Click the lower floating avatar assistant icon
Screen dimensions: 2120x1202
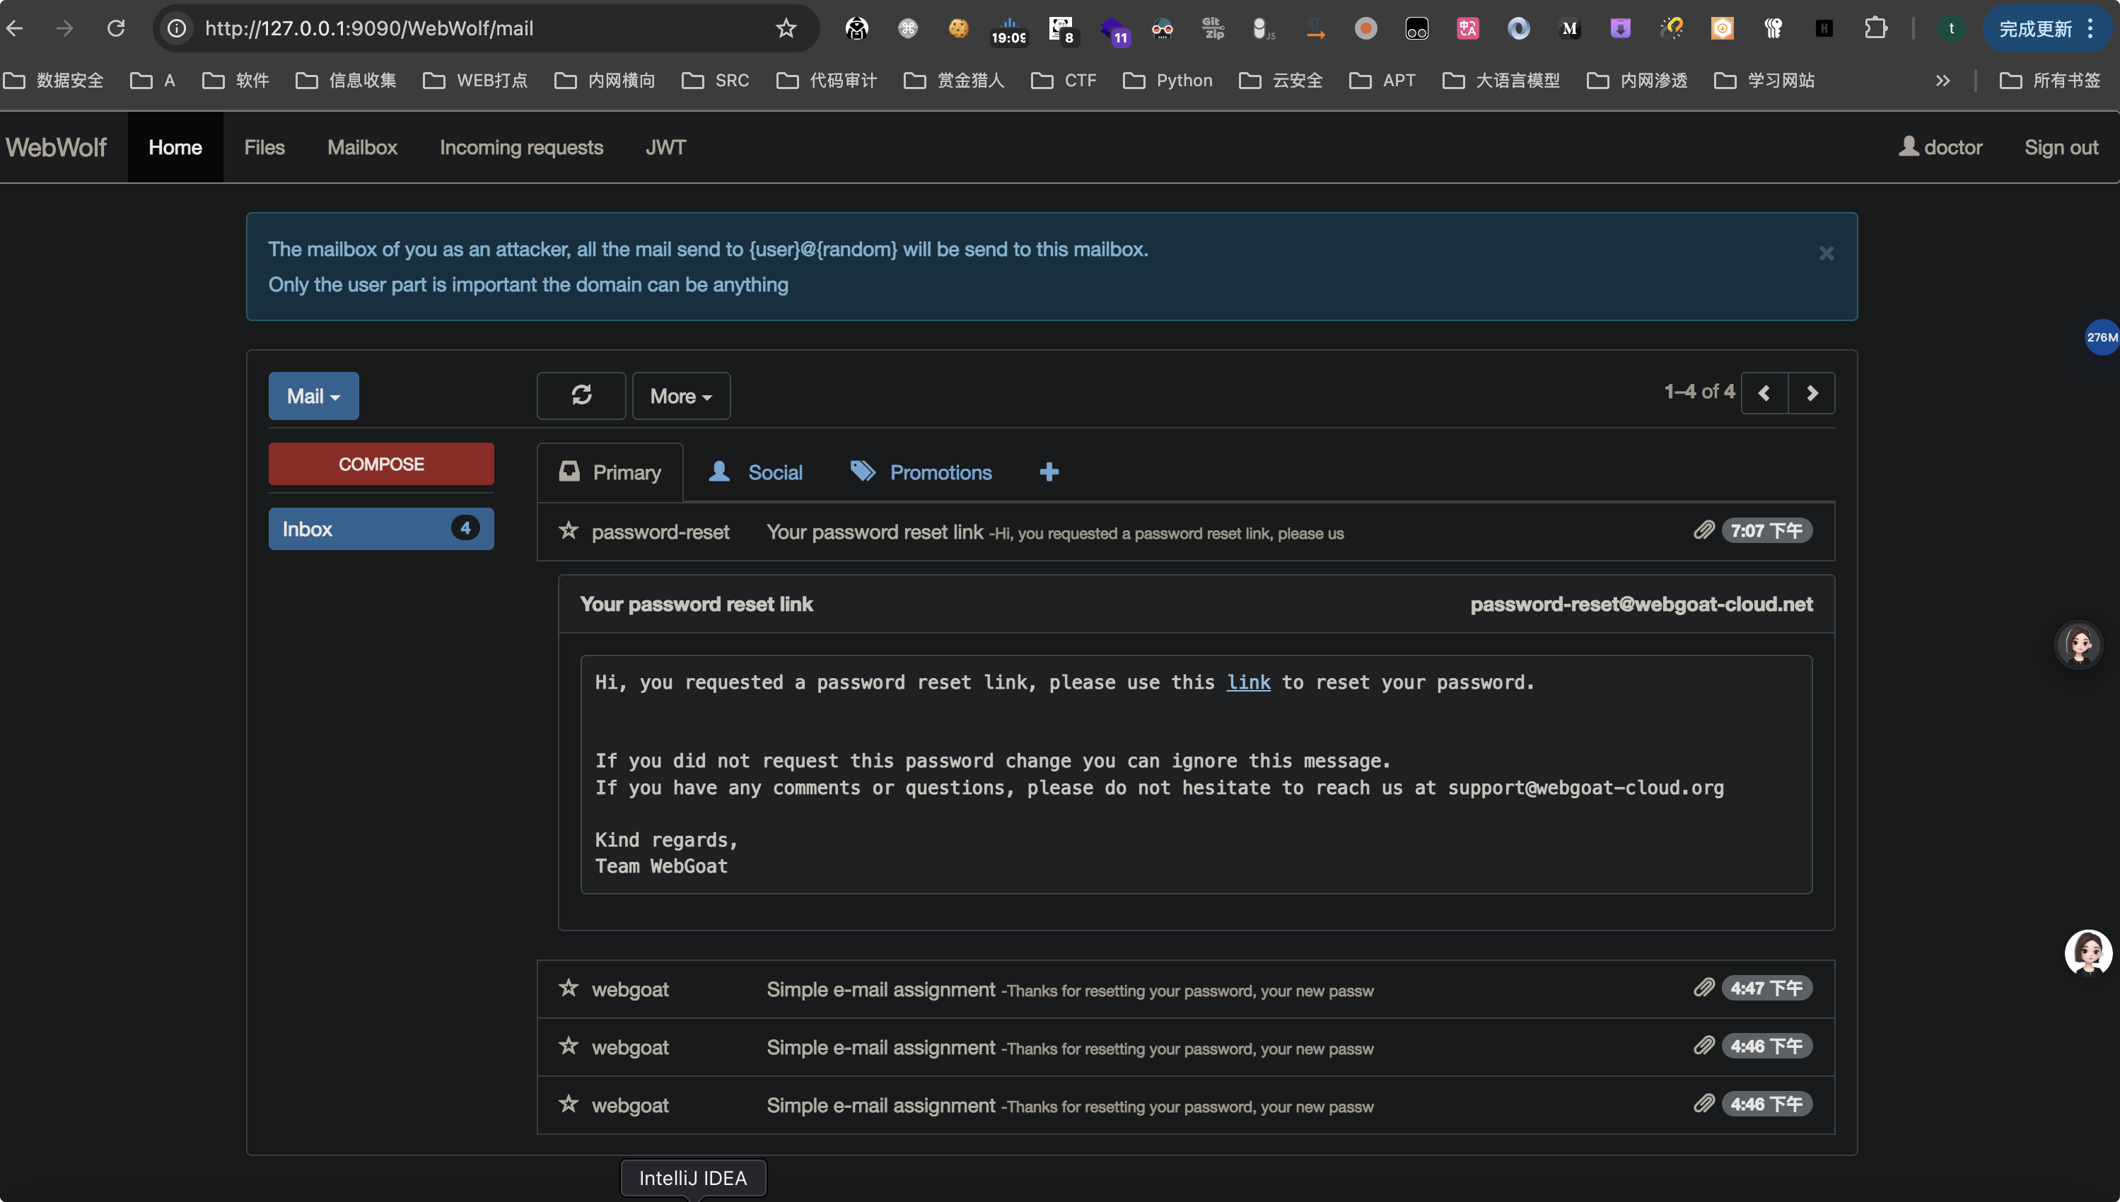tap(2089, 952)
